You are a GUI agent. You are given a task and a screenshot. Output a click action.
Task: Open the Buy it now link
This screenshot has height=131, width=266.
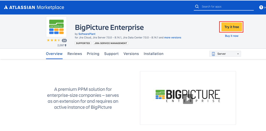tap(232, 36)
